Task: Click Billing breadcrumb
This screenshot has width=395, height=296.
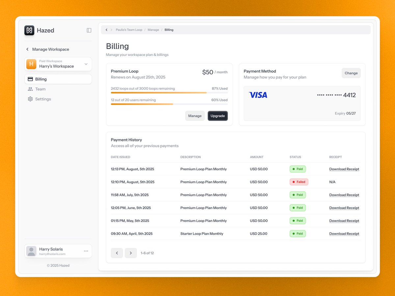Action: tap(169, 30)
